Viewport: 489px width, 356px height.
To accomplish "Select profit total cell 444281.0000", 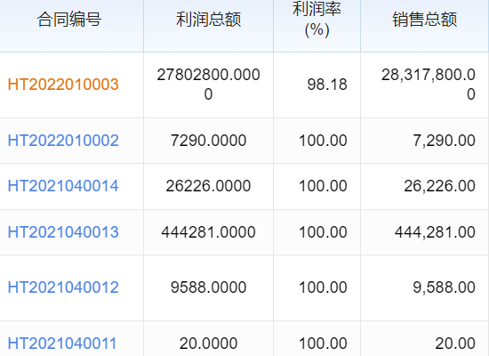I will click(x=208, y=232).
